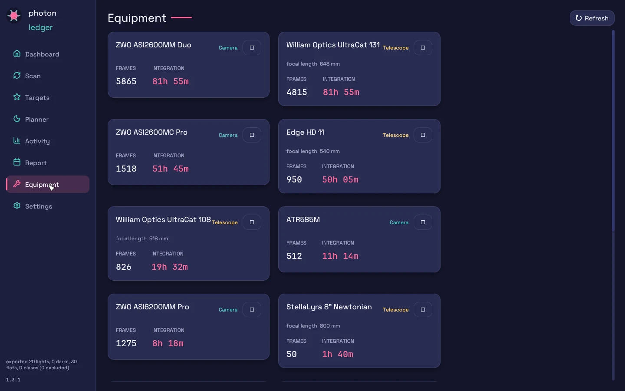
Task: Click the version number '1.3.1'
Action: point(13,380)
